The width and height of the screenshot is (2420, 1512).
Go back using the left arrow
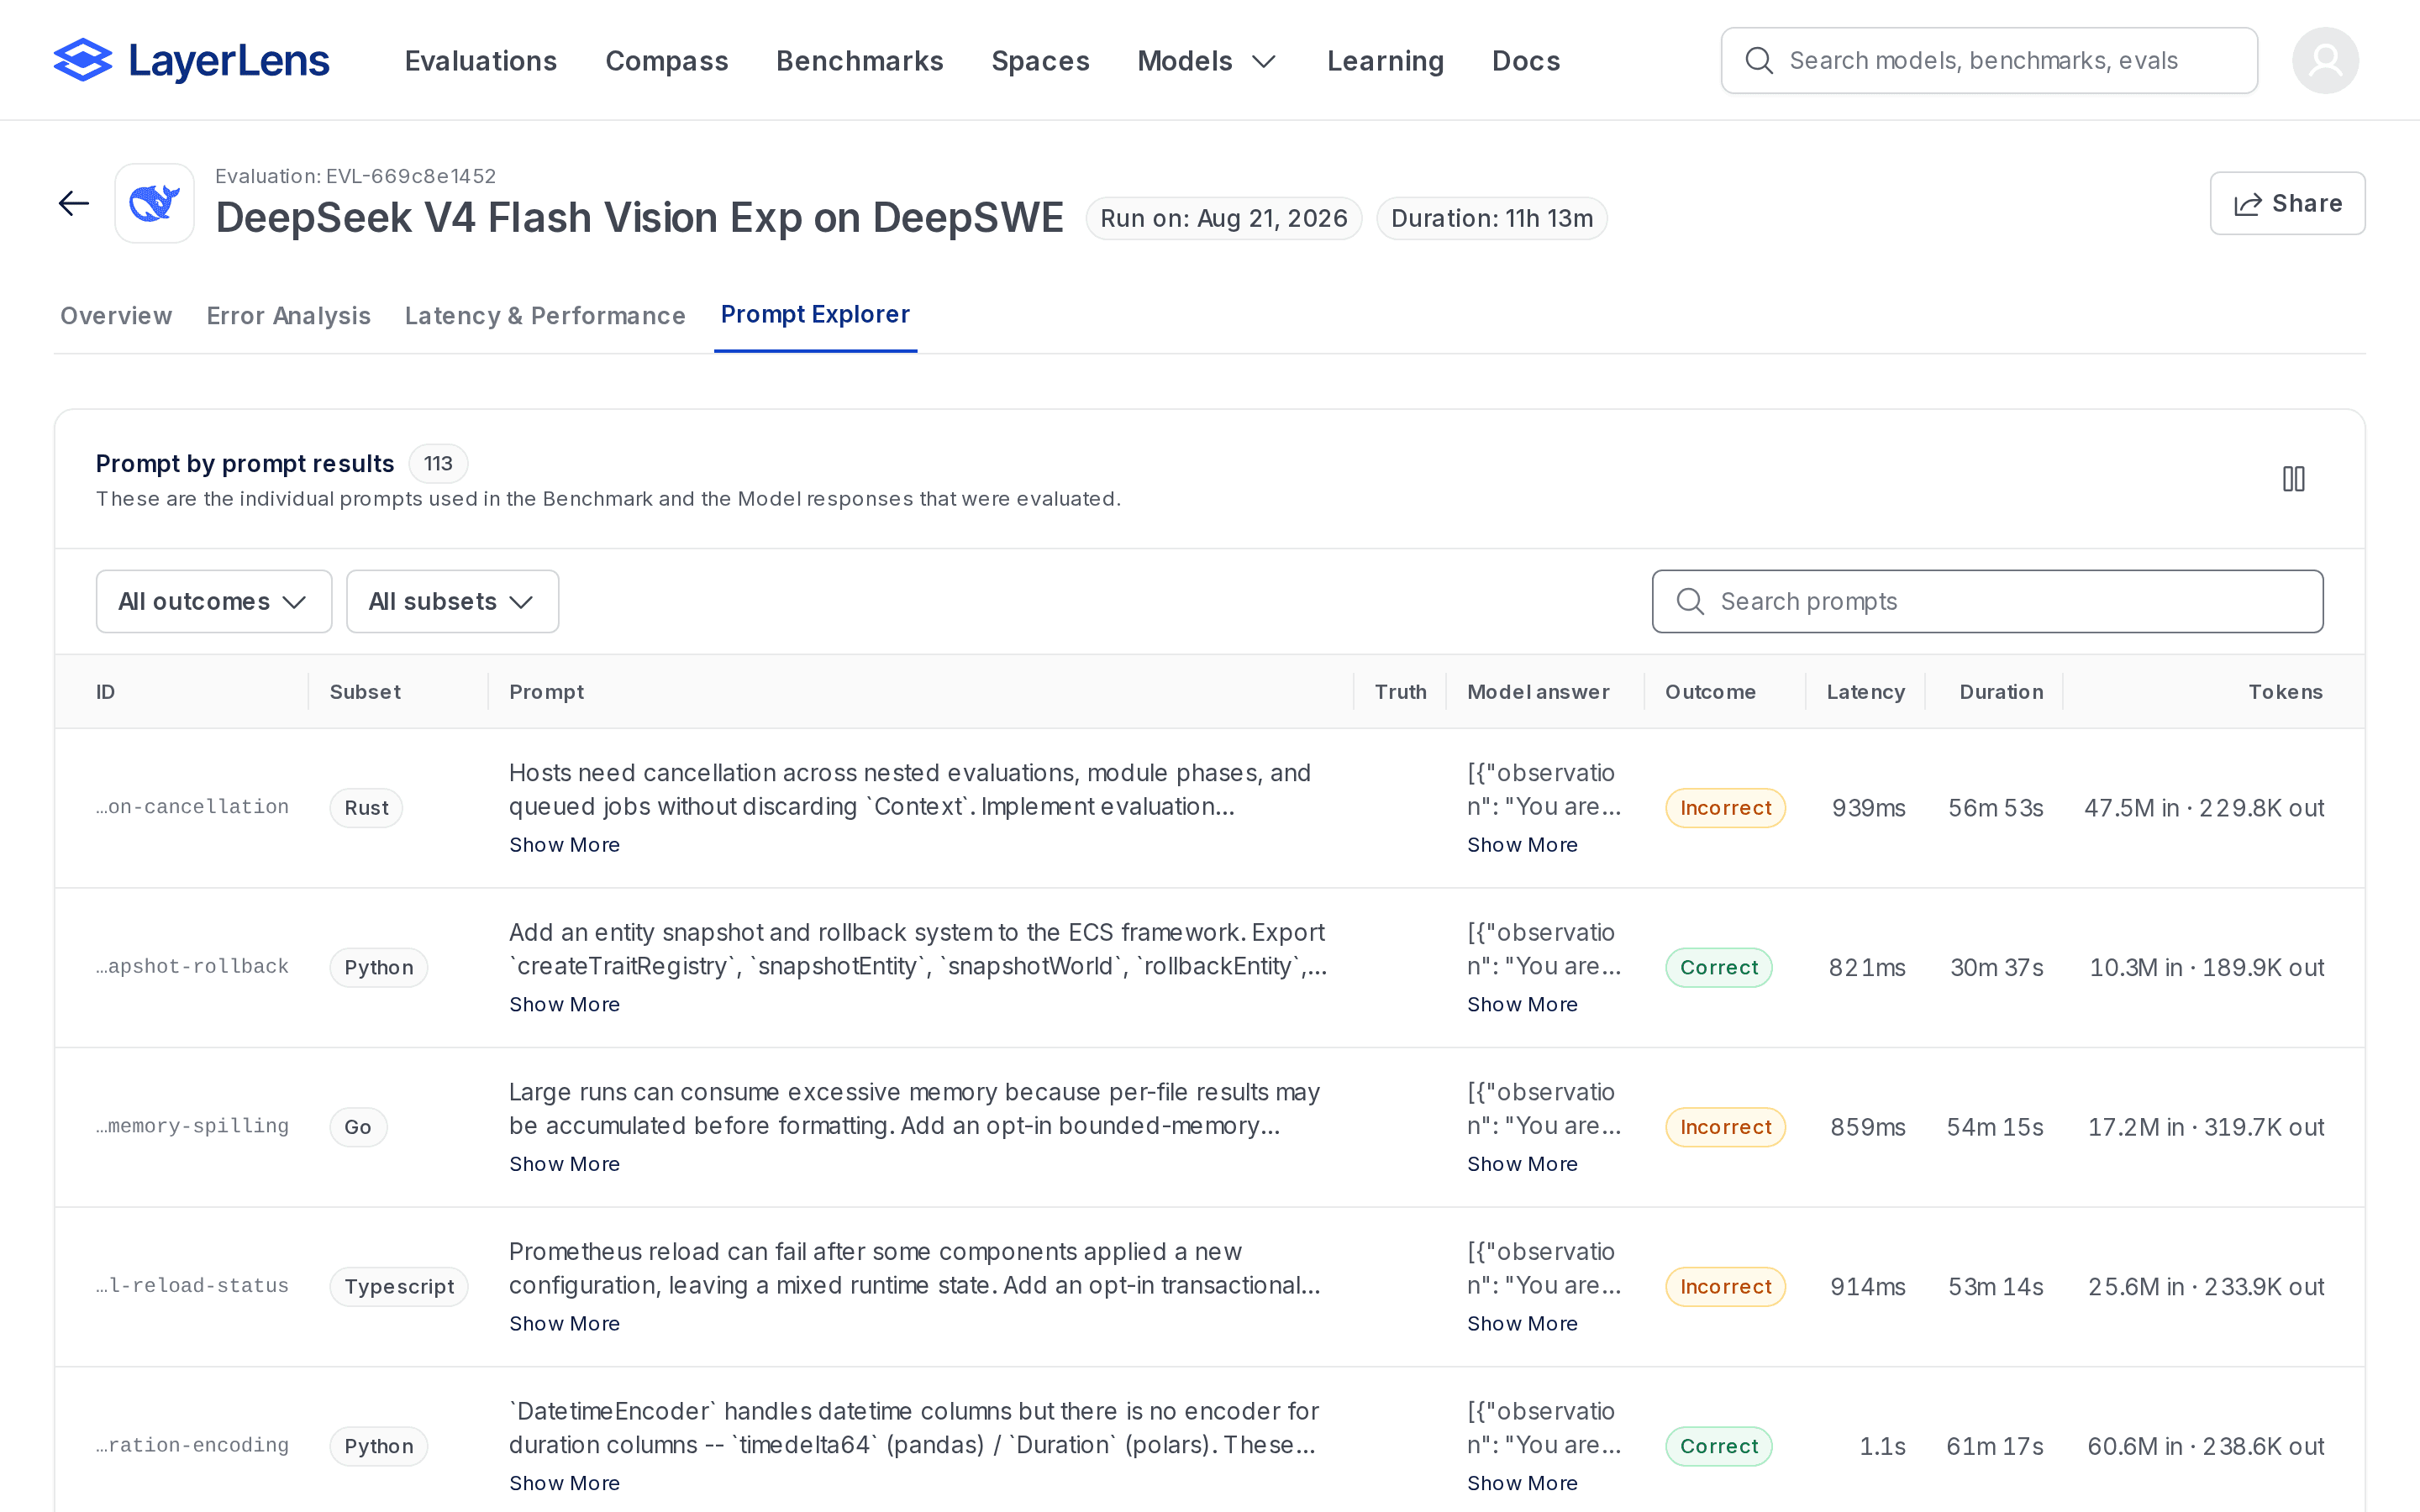tap(74, 204)
